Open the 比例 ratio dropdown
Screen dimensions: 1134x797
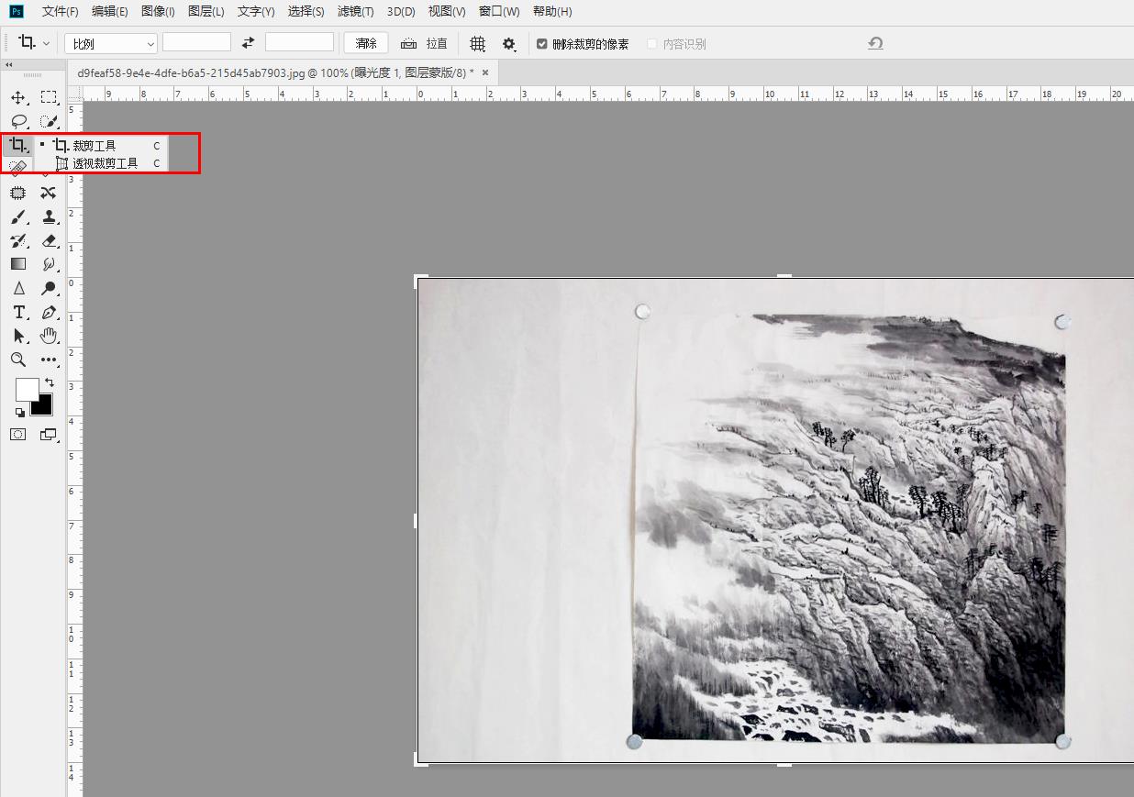(x=111, y=43)
